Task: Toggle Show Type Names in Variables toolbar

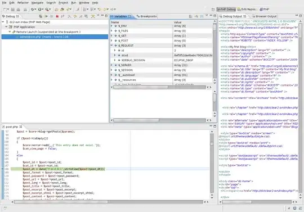Action: click(190, 16)
